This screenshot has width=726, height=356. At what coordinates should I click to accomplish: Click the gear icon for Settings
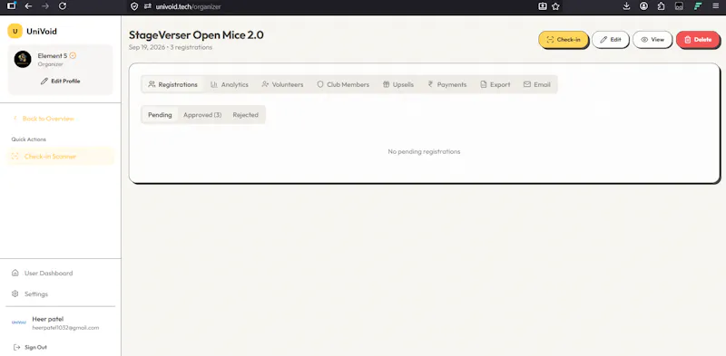coord(15,294)
